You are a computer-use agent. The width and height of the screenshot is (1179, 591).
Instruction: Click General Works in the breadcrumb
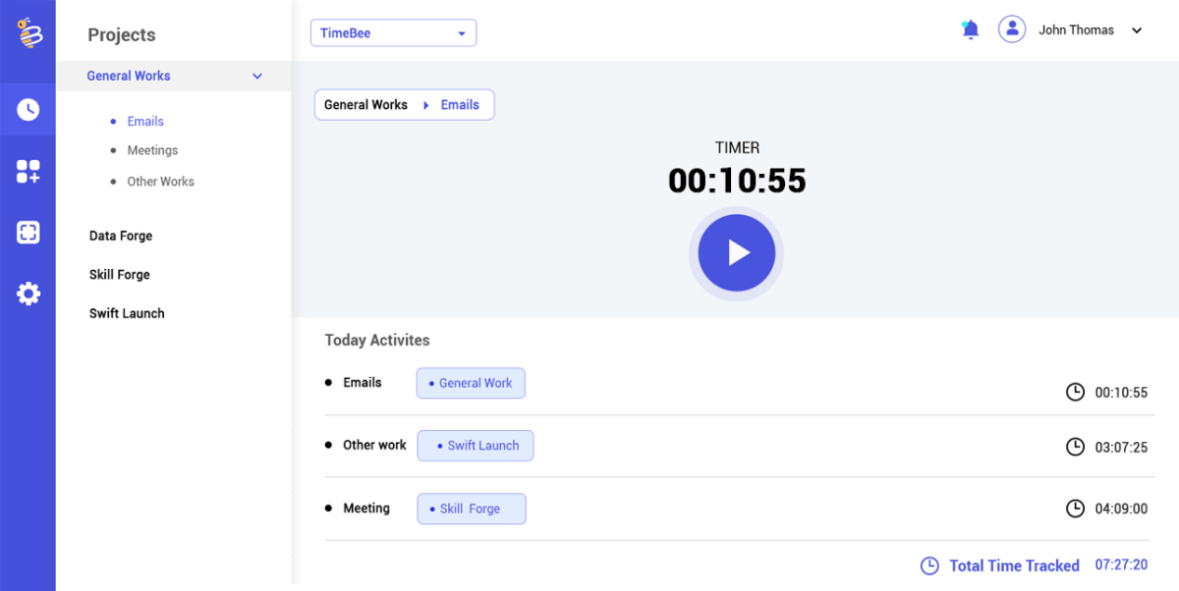click(x=365, y=105)
